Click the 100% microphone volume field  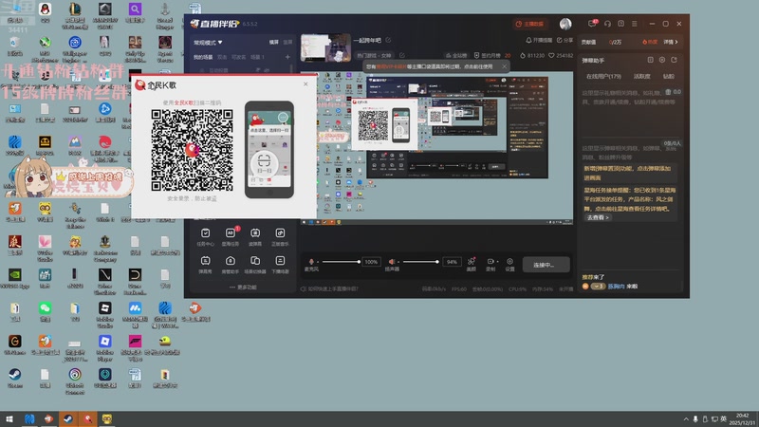[x=371, y=262]
